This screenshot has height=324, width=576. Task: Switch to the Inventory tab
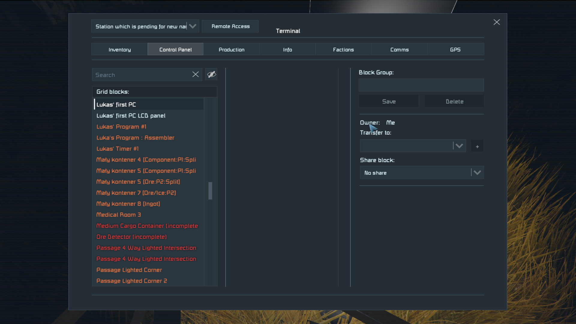pos(119,49)
